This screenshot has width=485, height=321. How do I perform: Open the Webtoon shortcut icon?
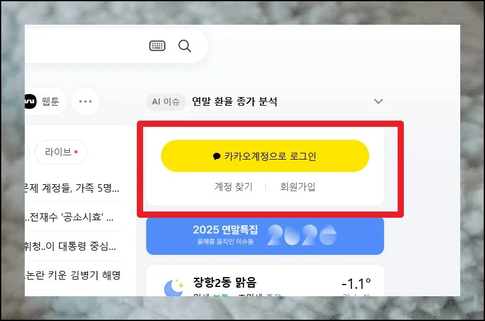point(30,101)
